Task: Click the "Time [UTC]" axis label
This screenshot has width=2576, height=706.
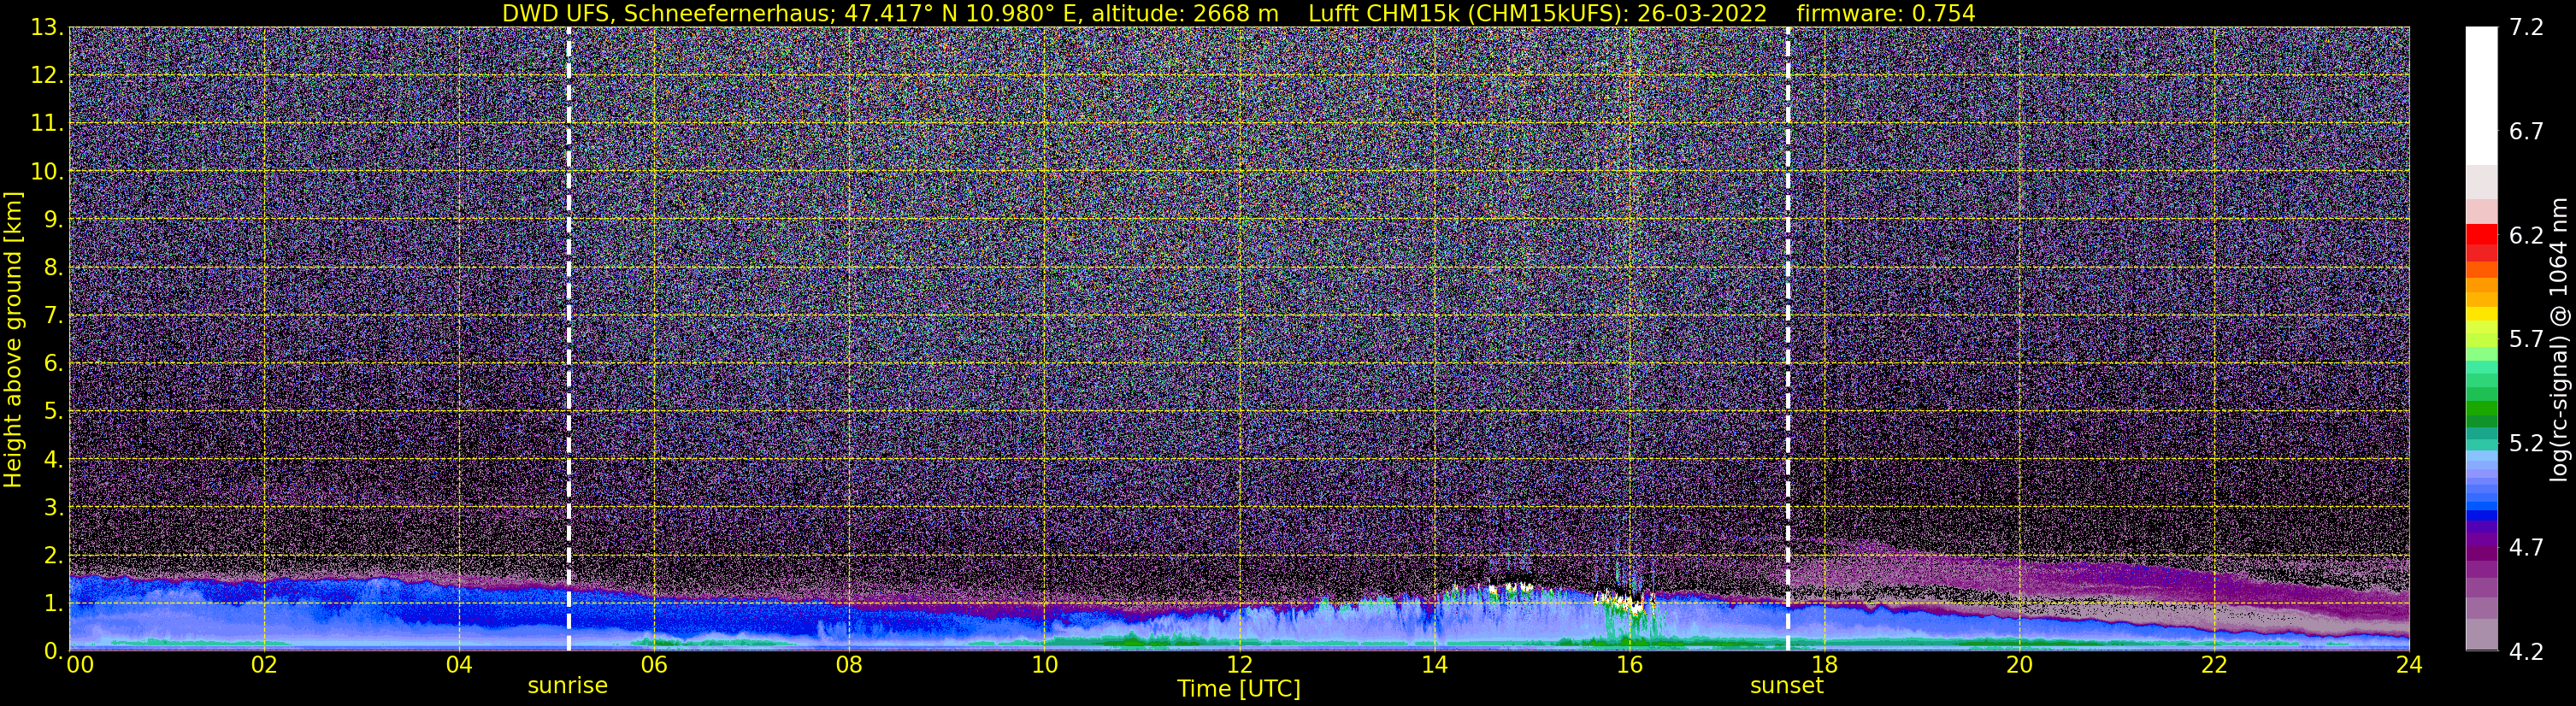Action: pyautogui.click(x=1239, y=689)
